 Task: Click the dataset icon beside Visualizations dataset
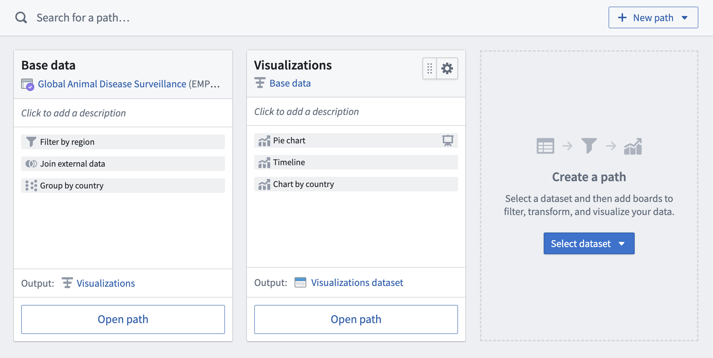tap(300, 282)
